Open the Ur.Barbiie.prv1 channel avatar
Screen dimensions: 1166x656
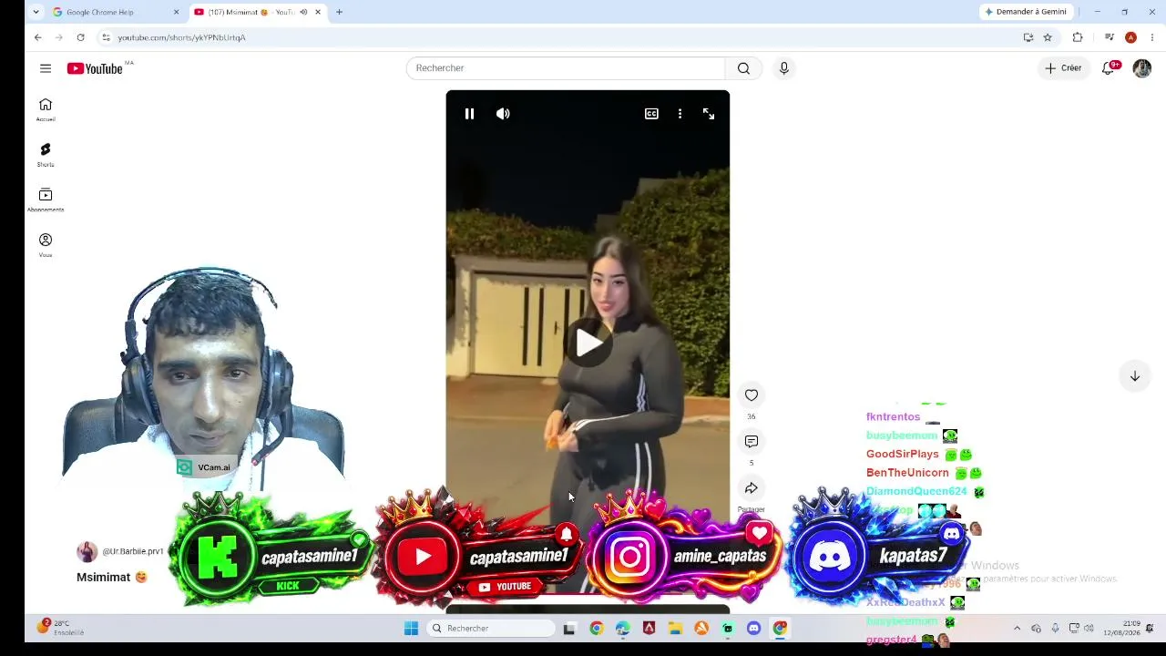coord(87,551)
